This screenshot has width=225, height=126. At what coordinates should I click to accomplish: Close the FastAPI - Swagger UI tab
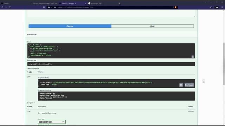coord(86,3)
